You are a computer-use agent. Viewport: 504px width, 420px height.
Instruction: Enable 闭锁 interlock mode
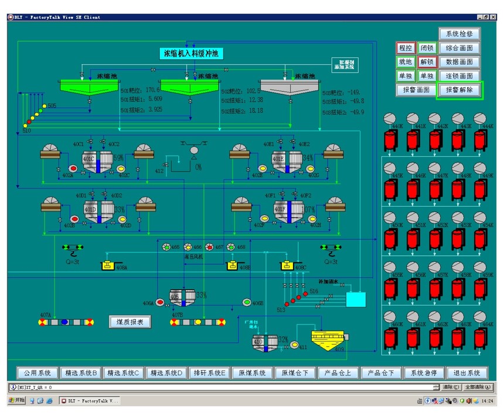pos(427,48)
